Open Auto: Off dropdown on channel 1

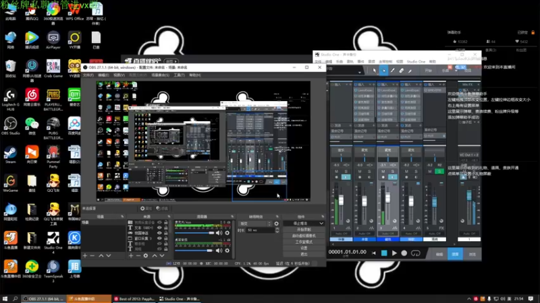[x=342, y=234]
